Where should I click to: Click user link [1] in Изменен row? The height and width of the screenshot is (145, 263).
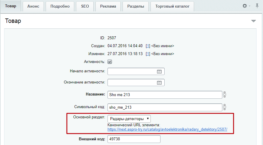[x=148, y=54]
